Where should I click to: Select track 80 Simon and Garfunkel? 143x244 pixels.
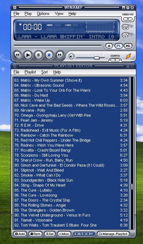point(71,165)
